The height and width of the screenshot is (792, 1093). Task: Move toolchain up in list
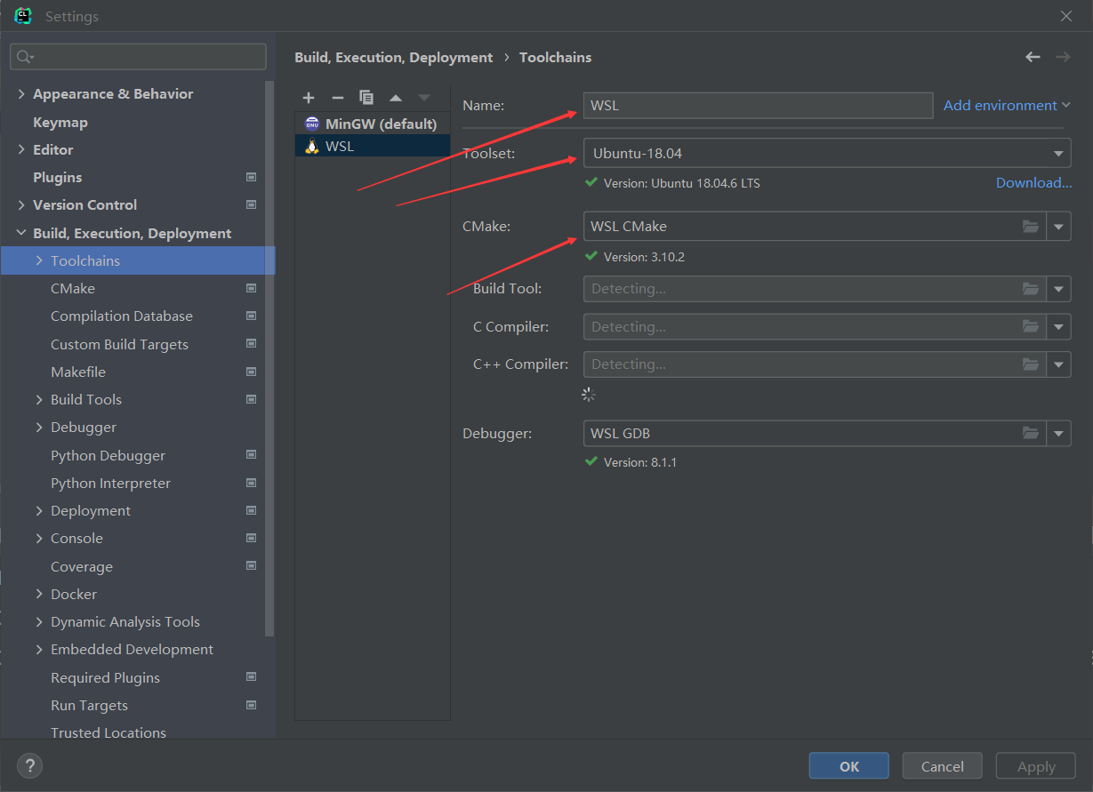396,98
